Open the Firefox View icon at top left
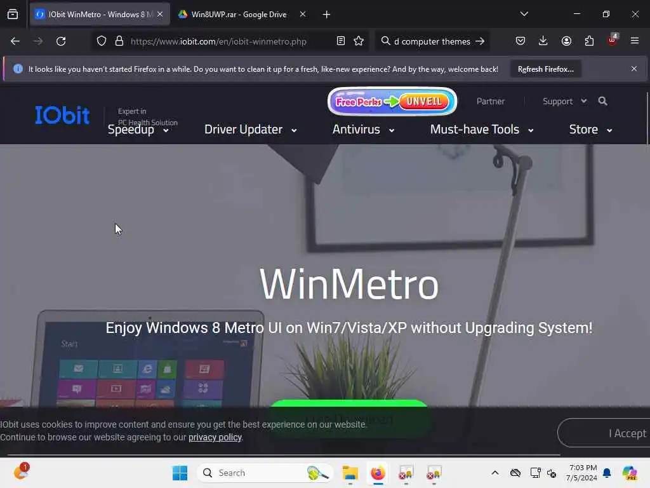Screen dimensions: 650x488 coord(13,14)
